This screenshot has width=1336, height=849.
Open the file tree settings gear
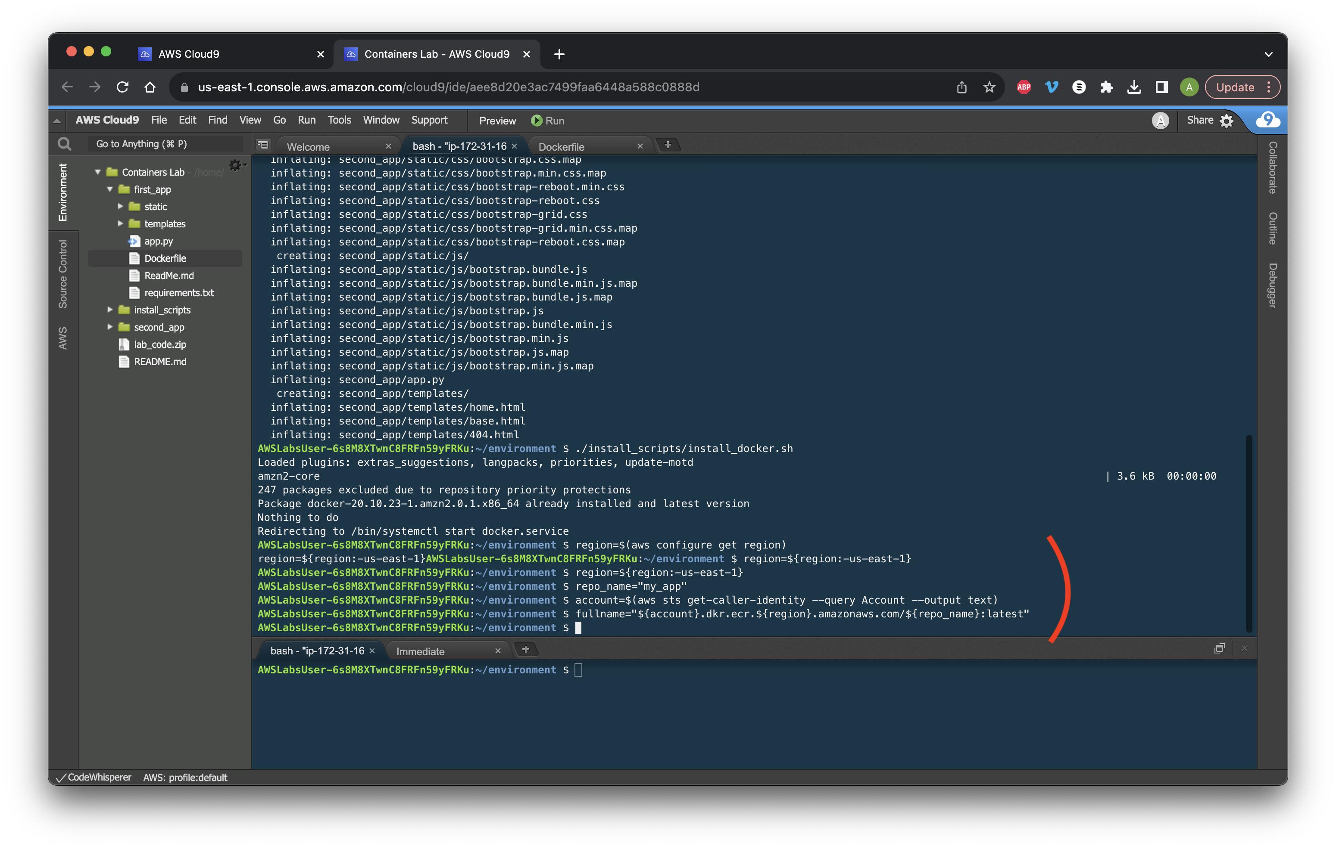tap(235, 165)
